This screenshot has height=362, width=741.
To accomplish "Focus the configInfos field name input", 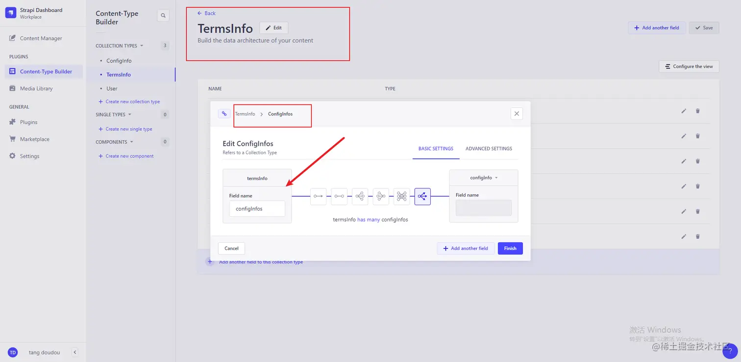I will [x=257, y=208].
